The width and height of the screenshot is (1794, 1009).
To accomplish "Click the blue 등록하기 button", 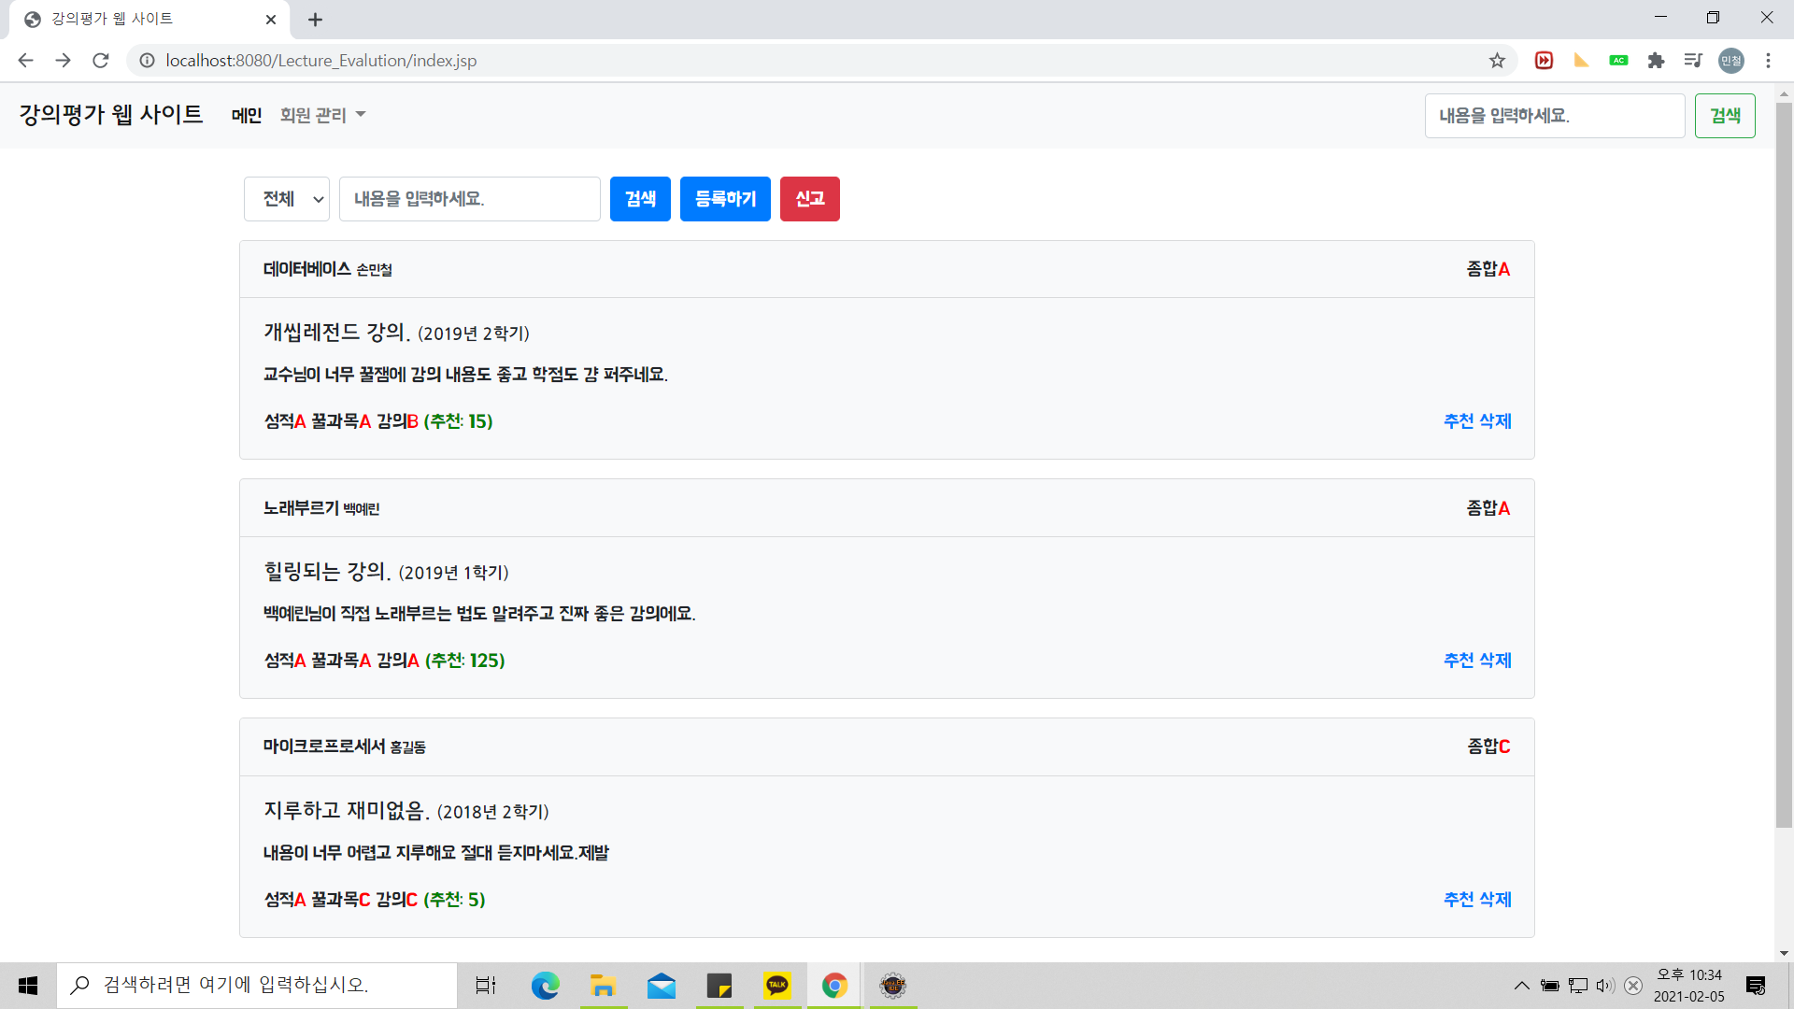I will point(725,199).
